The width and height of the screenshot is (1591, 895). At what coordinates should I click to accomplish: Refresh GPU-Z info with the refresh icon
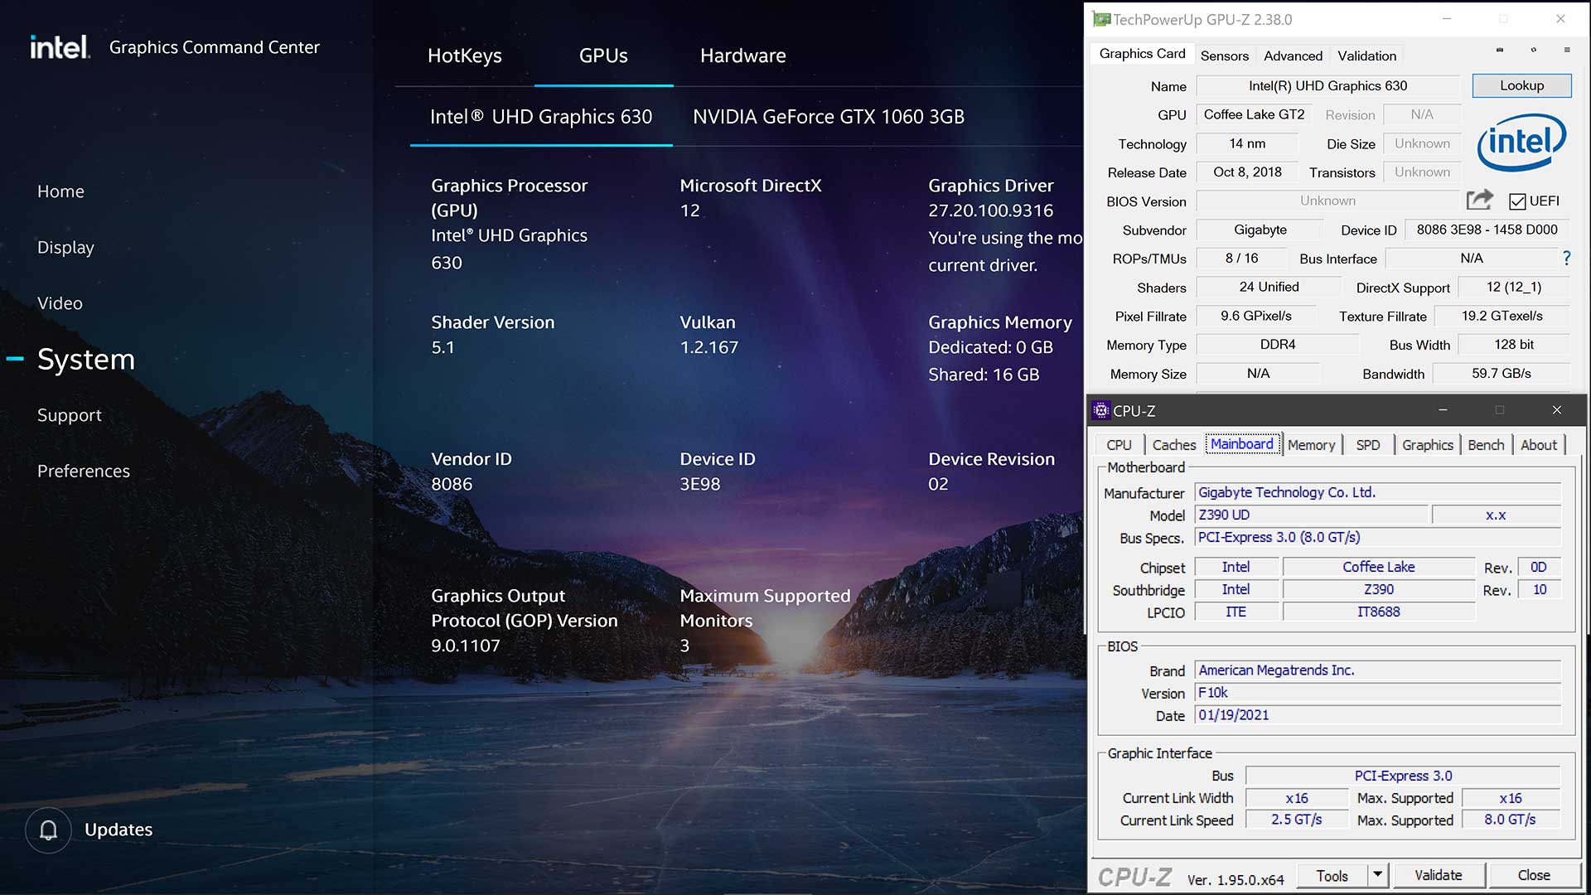click(x=1533, y=50)
